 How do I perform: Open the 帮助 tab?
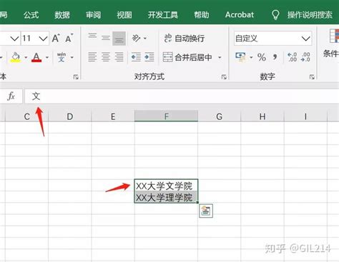tap(202, 15)
